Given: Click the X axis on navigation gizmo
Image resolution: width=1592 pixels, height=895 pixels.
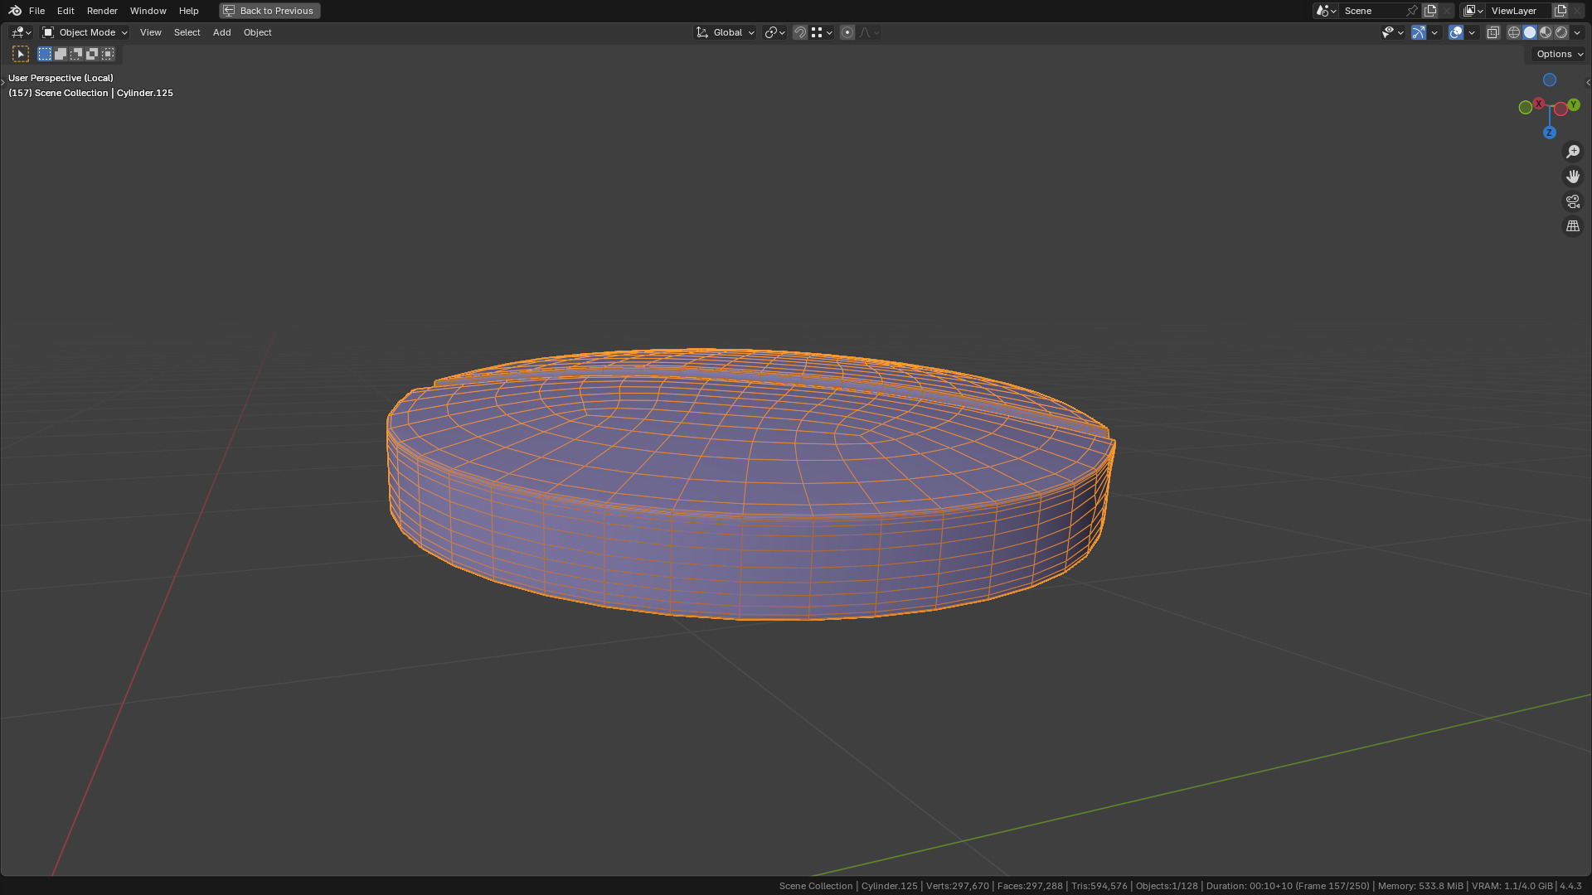Looking at the screenshot, I should (1539, 104).
